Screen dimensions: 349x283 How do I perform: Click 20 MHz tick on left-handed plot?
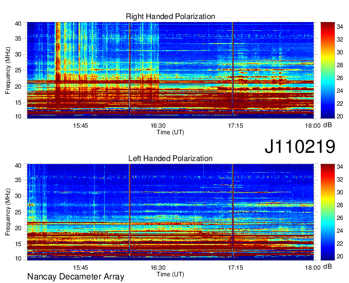[18, 228]
